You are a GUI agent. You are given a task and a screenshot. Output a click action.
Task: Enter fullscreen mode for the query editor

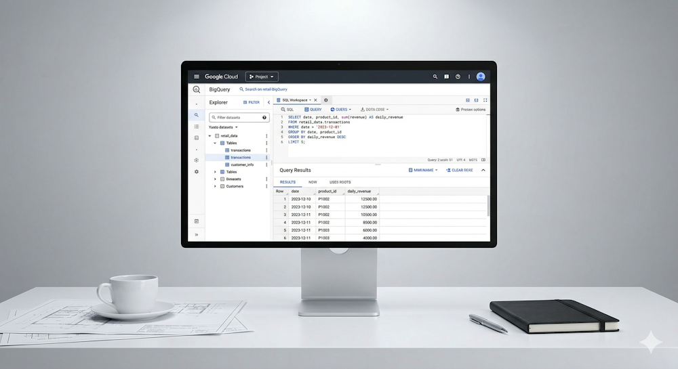click(x=485, y=100)
